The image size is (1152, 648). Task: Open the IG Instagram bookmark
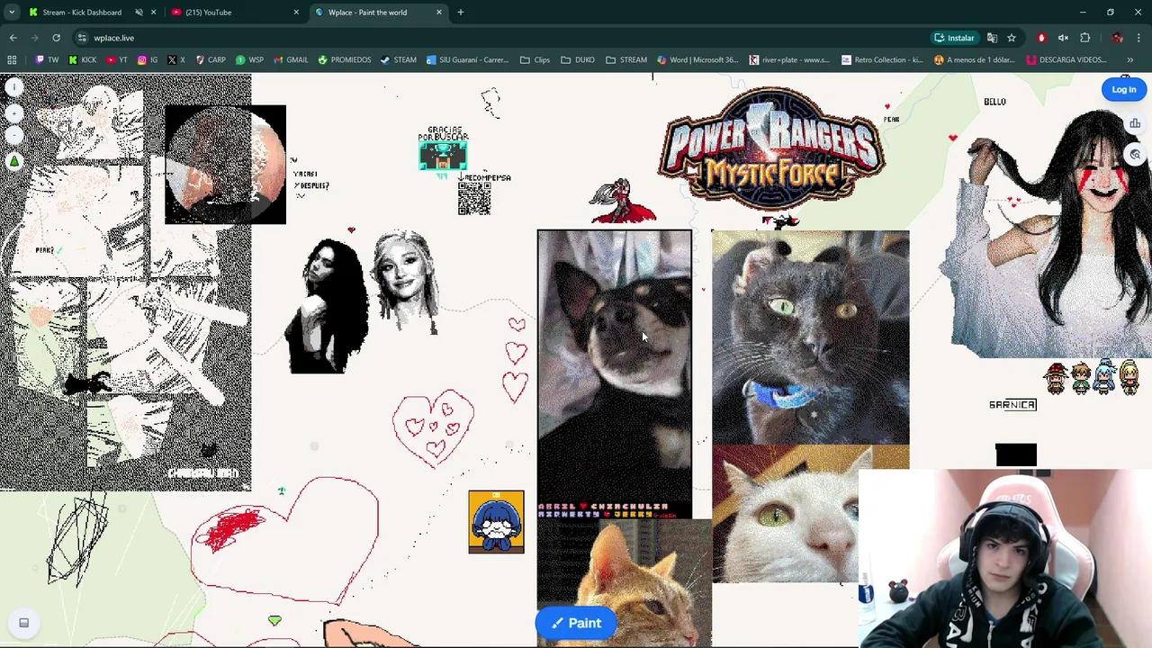click(148, 60)
